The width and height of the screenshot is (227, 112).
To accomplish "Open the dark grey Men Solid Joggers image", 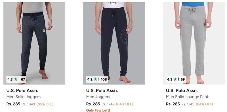I will point(34,43).
